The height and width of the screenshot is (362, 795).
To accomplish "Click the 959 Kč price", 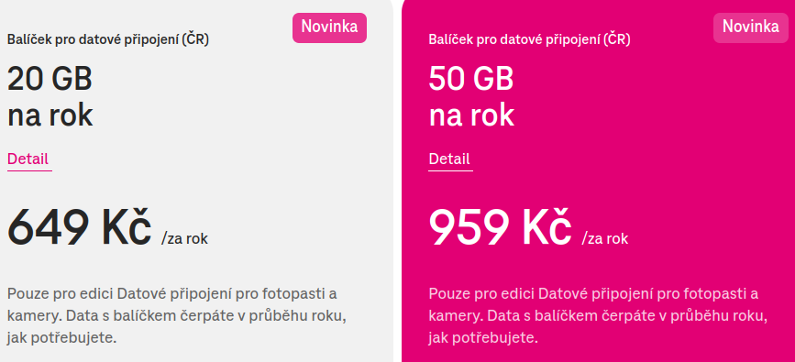I will pos(501,227).
